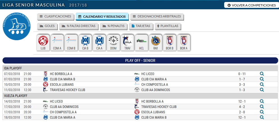Select the COM A team icon

[x=57, y=42]
